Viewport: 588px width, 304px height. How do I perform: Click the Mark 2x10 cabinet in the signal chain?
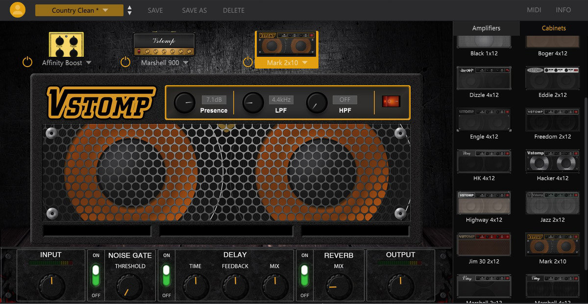pos(287,43)
